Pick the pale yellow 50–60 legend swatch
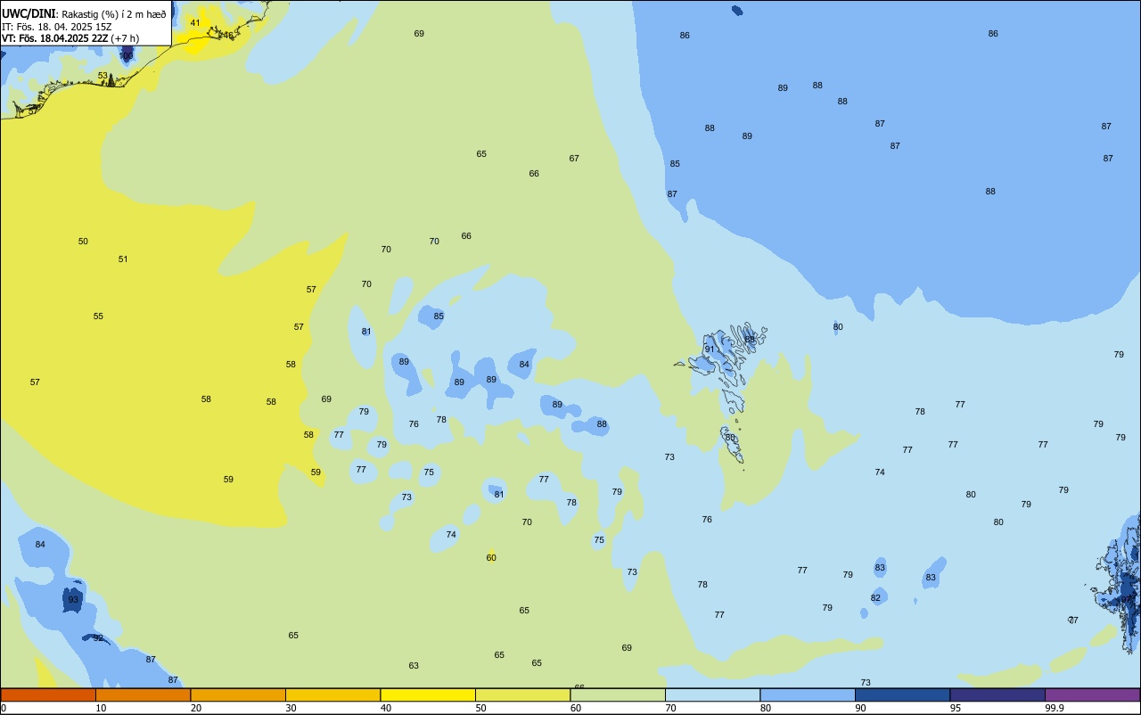The height and width of the screenshot is (715, 1141). [x=522, y=694]
